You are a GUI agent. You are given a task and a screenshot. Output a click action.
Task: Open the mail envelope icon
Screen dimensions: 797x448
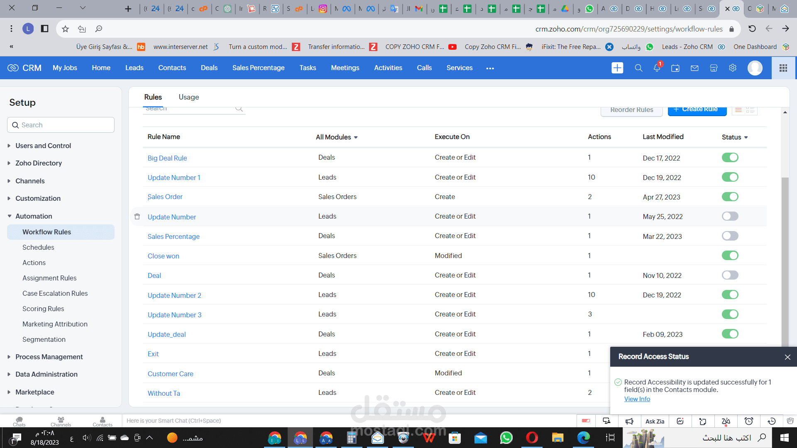coord(694,68)
